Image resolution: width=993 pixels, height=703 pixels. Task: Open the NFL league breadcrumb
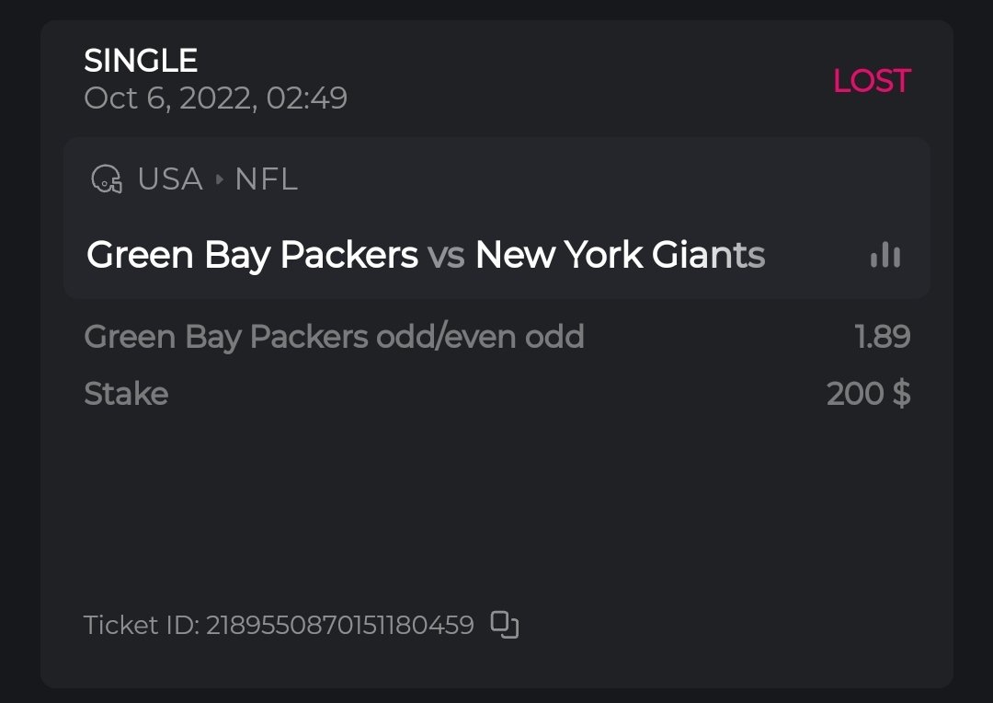coord(266,179)
